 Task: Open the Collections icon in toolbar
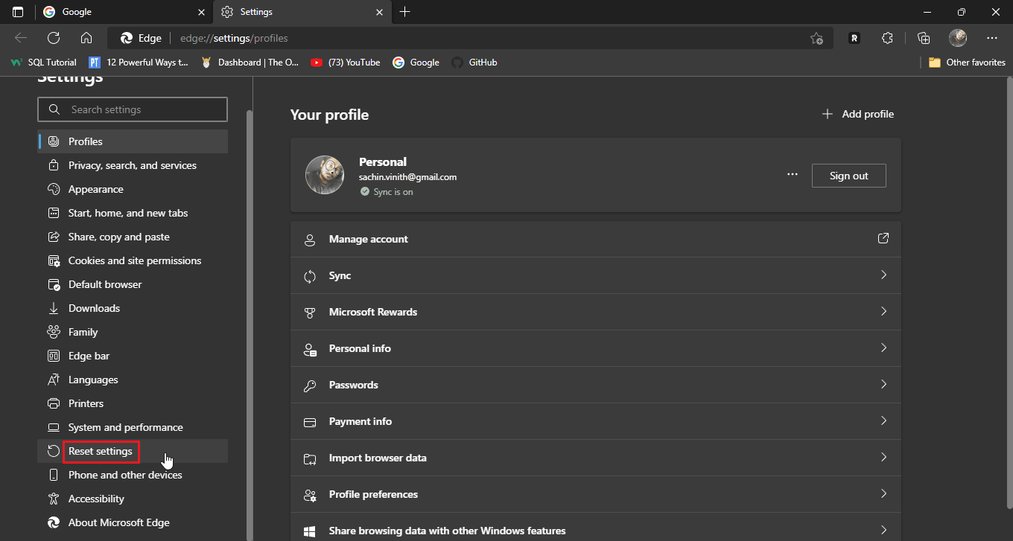coord(924,38)
